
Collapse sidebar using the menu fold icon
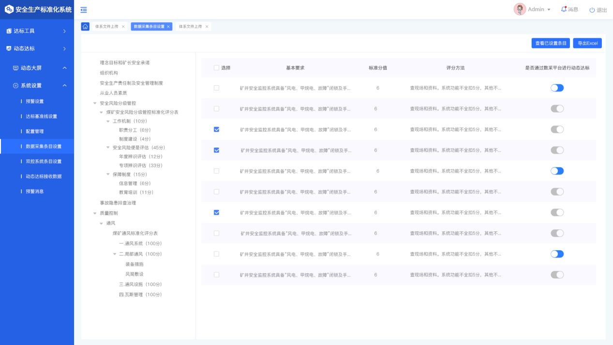click(x=84, y=10)
